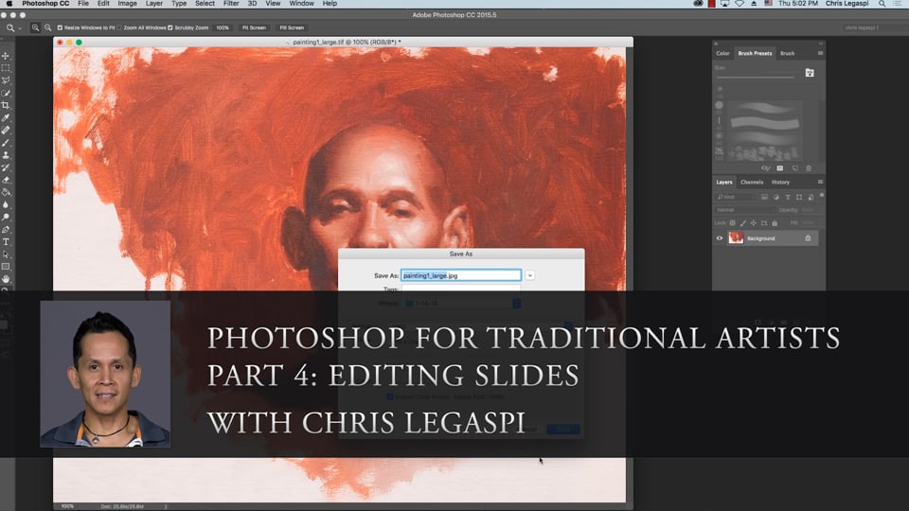
Task: Click the Fit Screen button
Action: pos(254,27)
